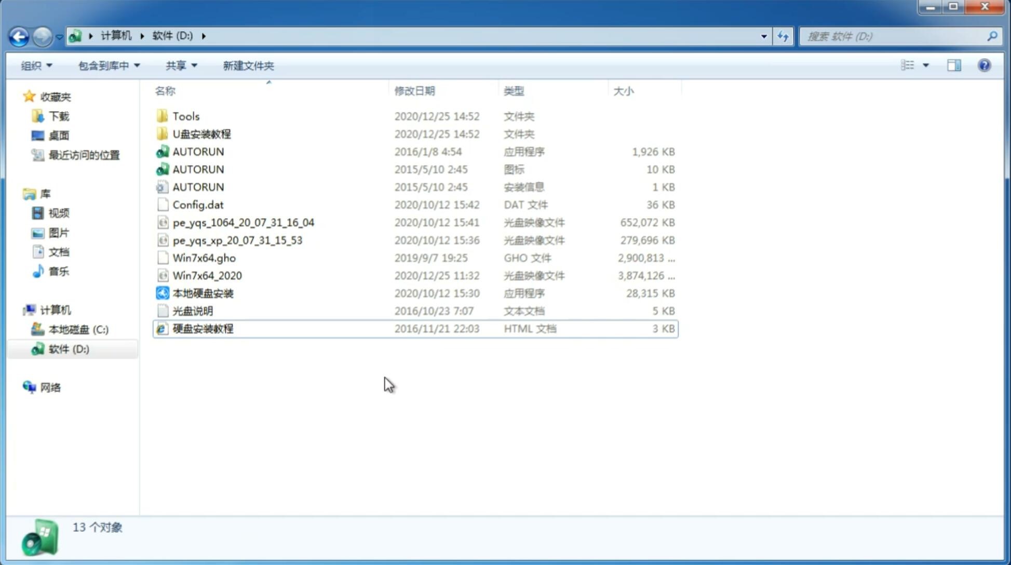Open the Tools folder
The image size is (1011, 565).
[x=185, y=116]
